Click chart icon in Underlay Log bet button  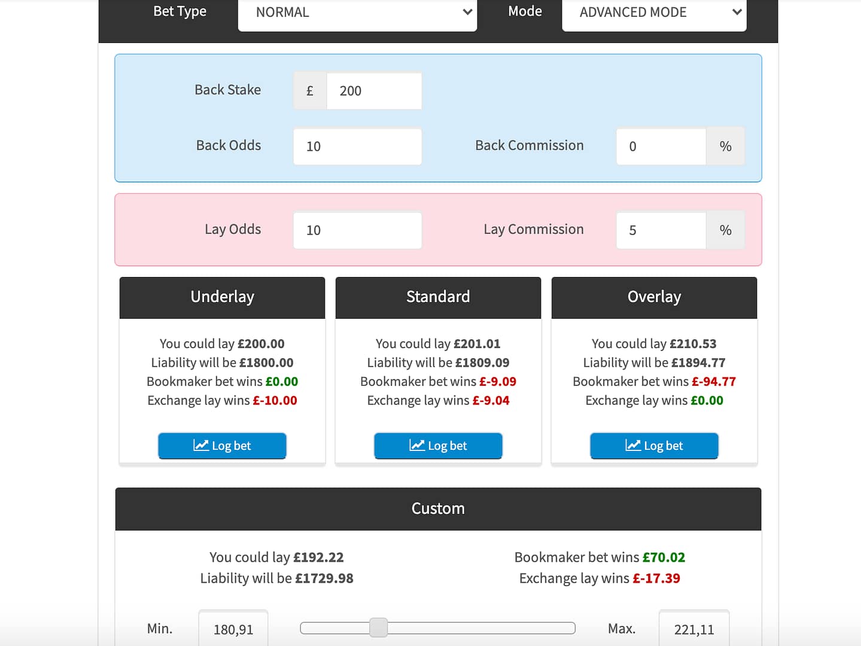pyautogui.click(x=200, y=446)
